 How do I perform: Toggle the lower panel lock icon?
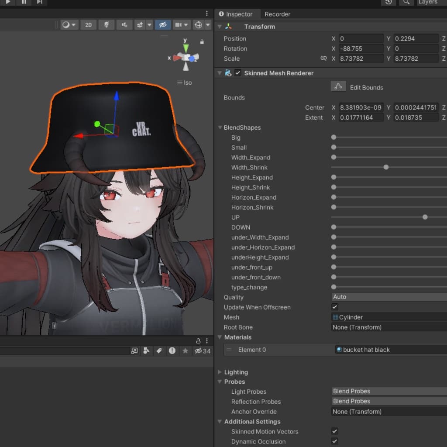(199, 340)
